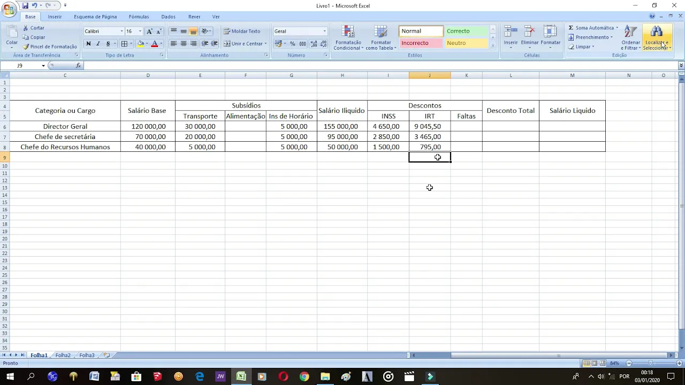This screenshot has height=385, width=685.
Task: Apply the Correcto cell style
Action: pyautogui.click(x=467, y=32)
